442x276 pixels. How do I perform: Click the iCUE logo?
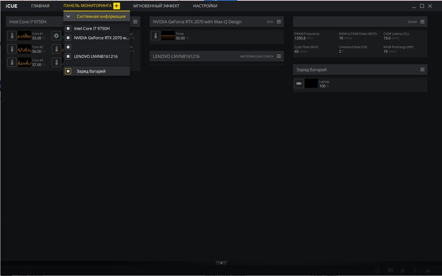[12, 6]
